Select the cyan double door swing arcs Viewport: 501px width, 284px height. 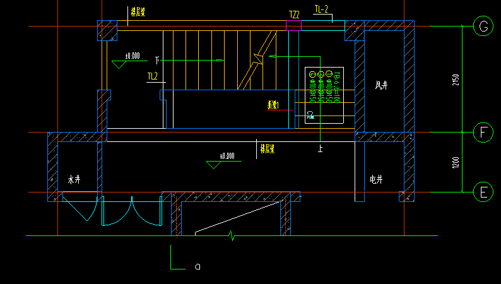point(132,211)
